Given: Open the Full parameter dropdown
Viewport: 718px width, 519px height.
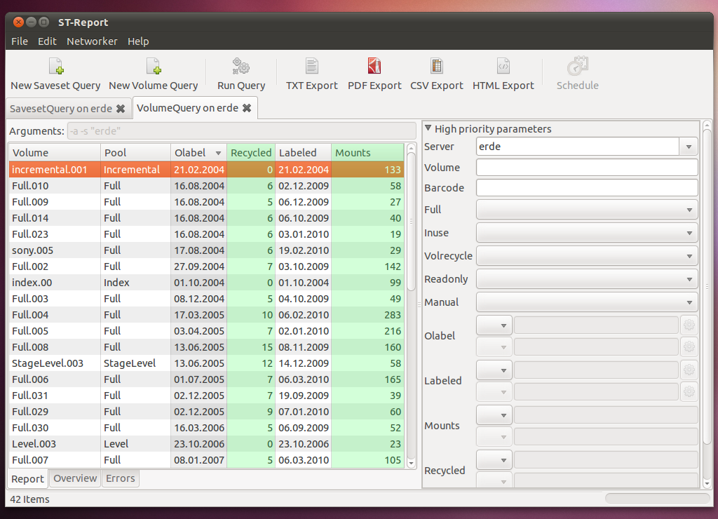Looking at the screenshot, I should (587, 210).
